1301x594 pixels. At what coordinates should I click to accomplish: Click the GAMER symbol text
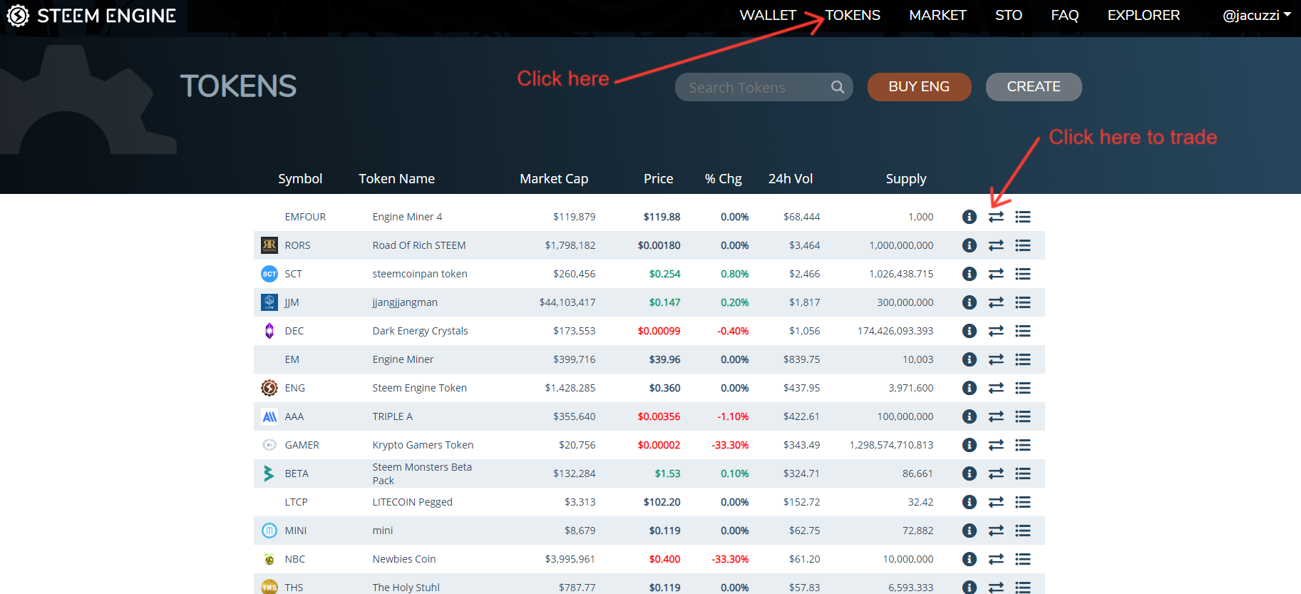[x=302, y=445]
